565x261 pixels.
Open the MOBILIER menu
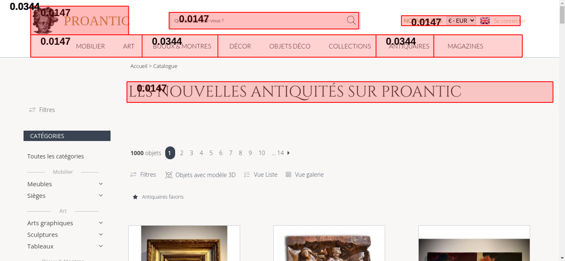coord(90,46)
